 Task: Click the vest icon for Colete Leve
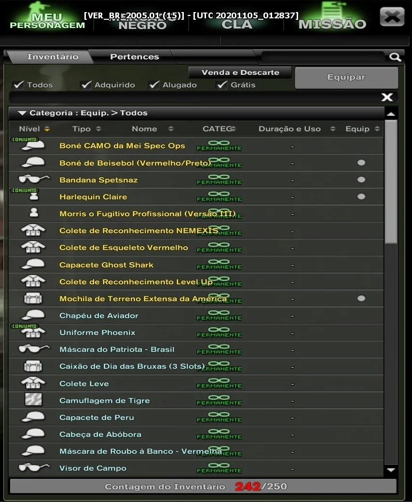33,383
